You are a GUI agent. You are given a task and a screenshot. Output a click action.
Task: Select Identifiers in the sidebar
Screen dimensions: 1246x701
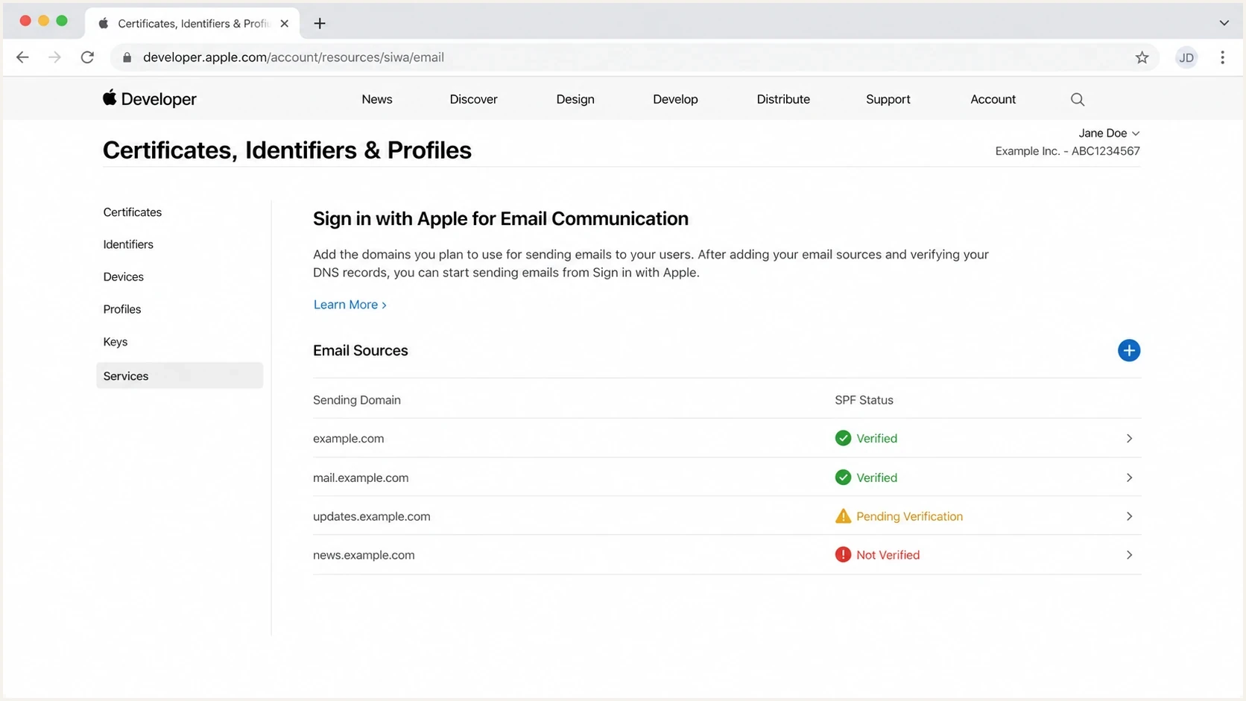(128, 244)
